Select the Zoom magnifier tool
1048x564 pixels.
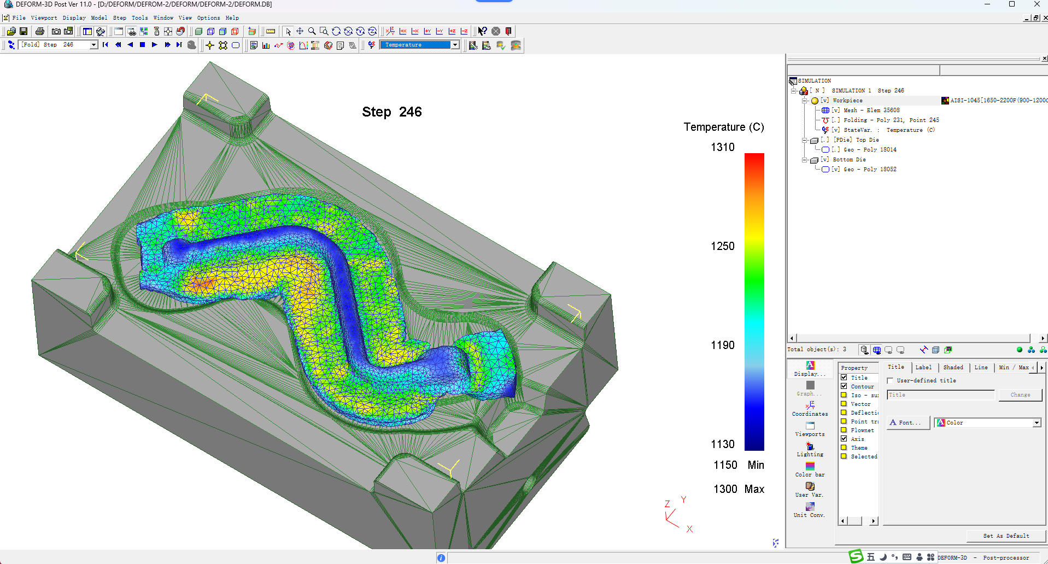click(x=312, y=31)
